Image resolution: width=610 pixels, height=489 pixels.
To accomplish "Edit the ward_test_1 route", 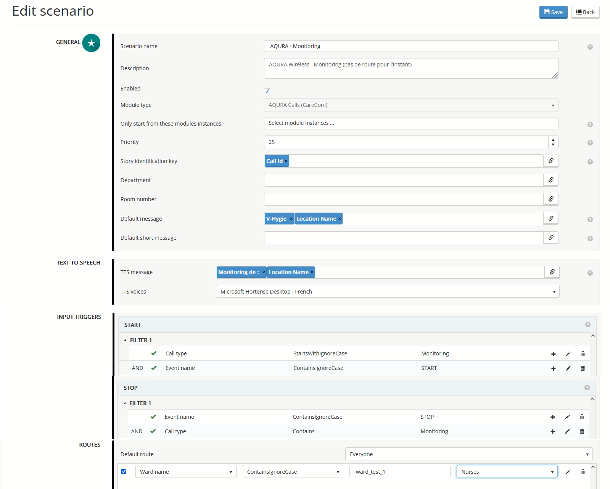I will 568,472.
